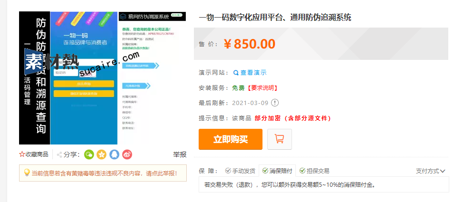This screenshot has width=454, height=202.
Task: Click the star icon to favorite product
Action: [x=22, y=154]
